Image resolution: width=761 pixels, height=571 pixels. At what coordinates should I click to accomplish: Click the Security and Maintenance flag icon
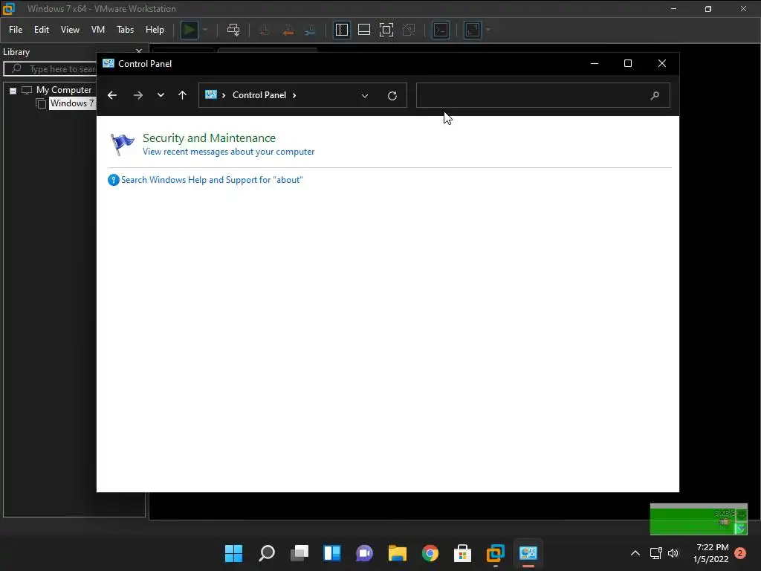[123, 144]
